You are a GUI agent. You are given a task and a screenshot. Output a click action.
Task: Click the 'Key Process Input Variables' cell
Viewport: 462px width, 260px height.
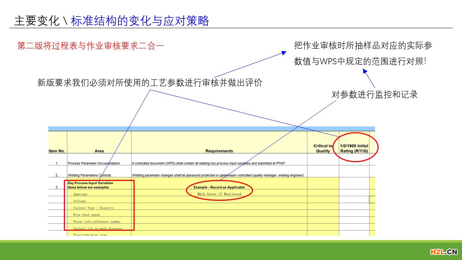tap(90, 185)
